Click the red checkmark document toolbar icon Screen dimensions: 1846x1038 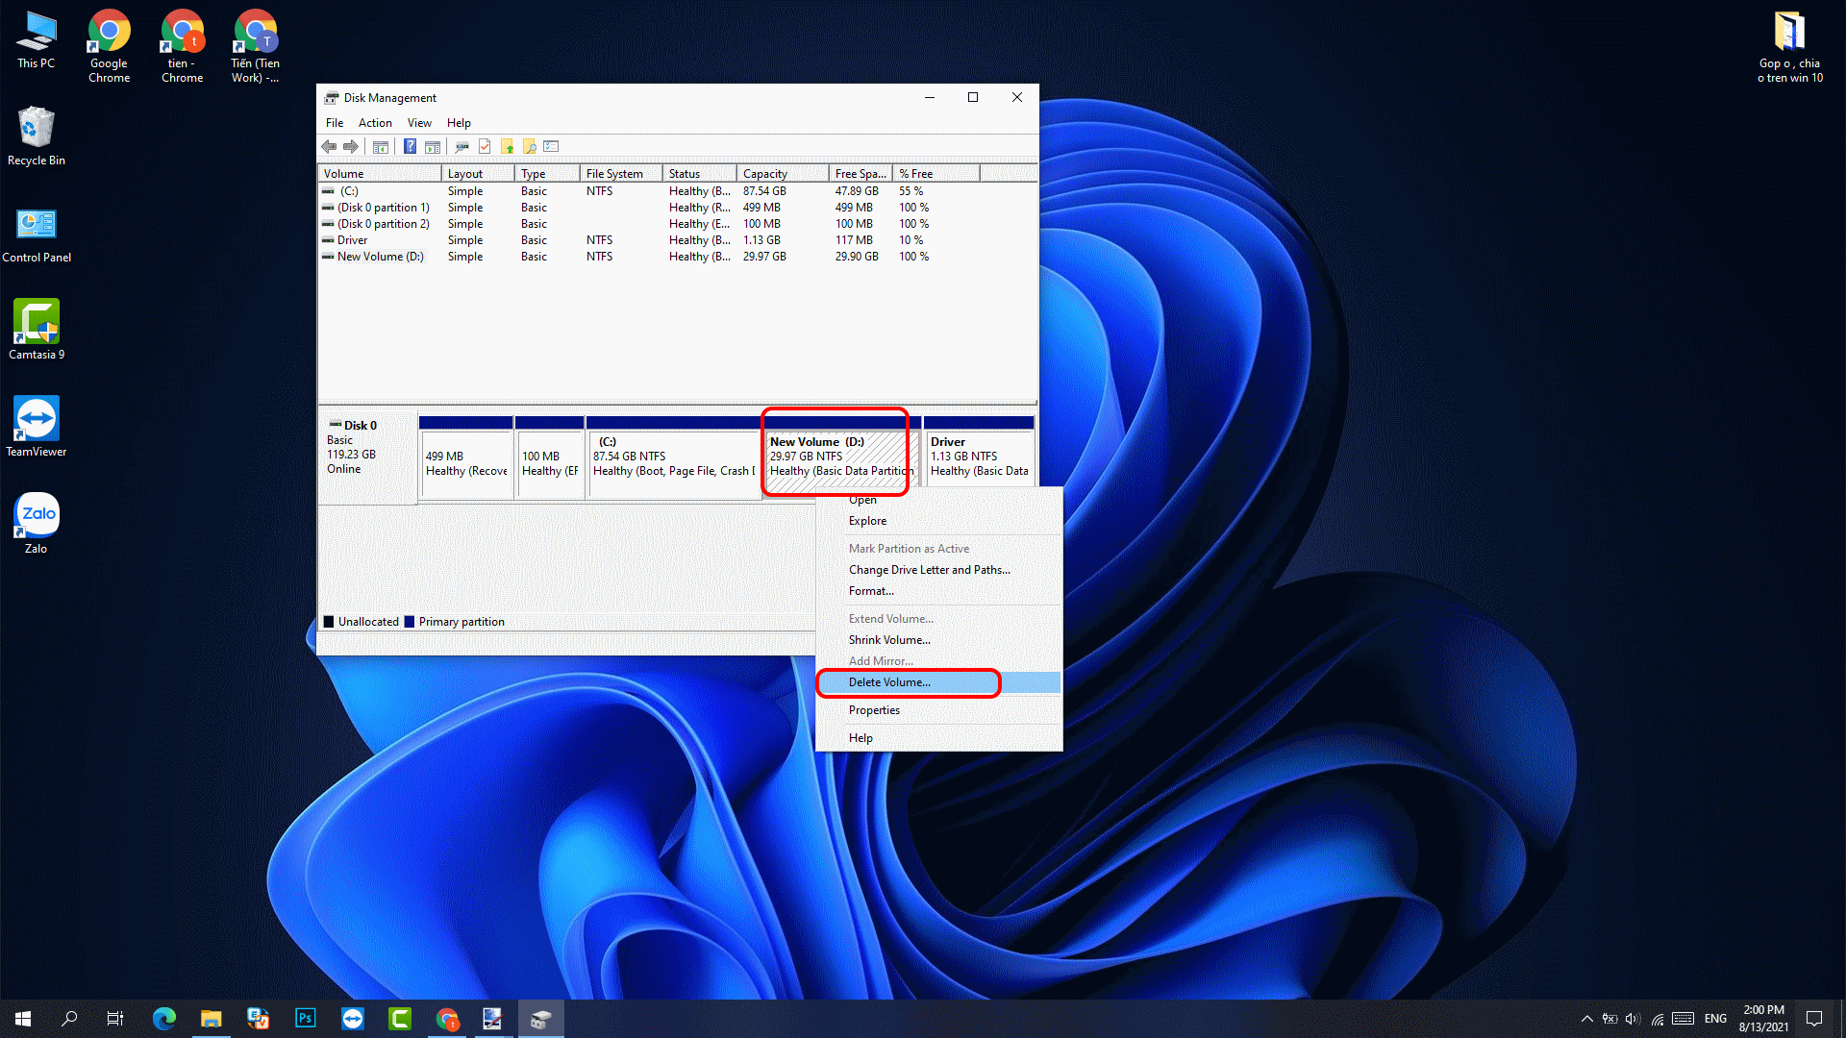485,147
